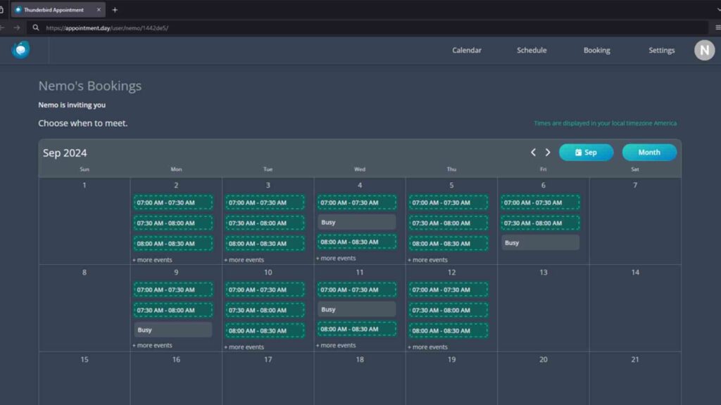721x405 pixels.
Task: Click day number 13 in the calendar
Action: point(544,272)
